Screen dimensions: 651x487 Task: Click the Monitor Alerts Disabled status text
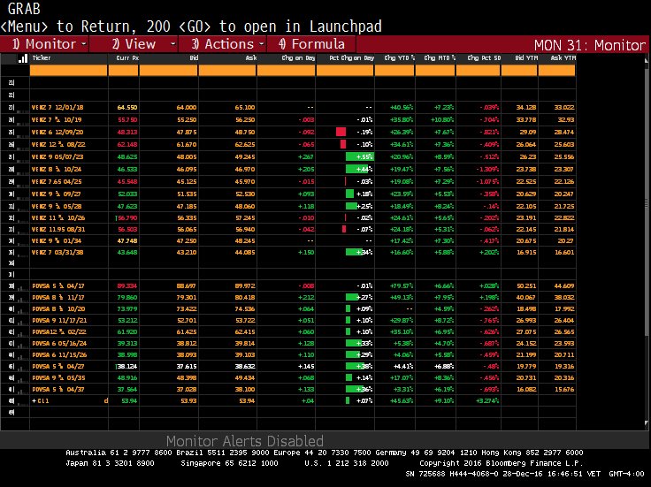[x=244, y=440]
